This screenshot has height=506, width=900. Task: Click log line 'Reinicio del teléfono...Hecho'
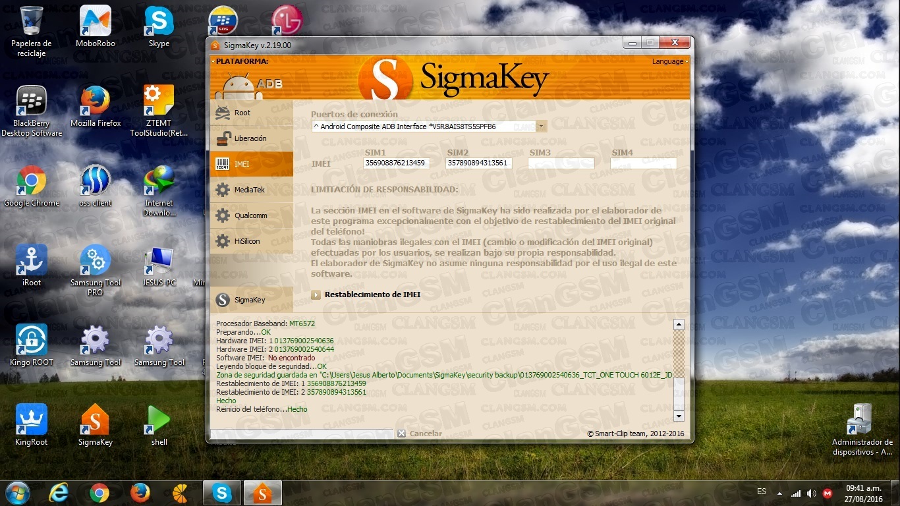pos(262,409)
